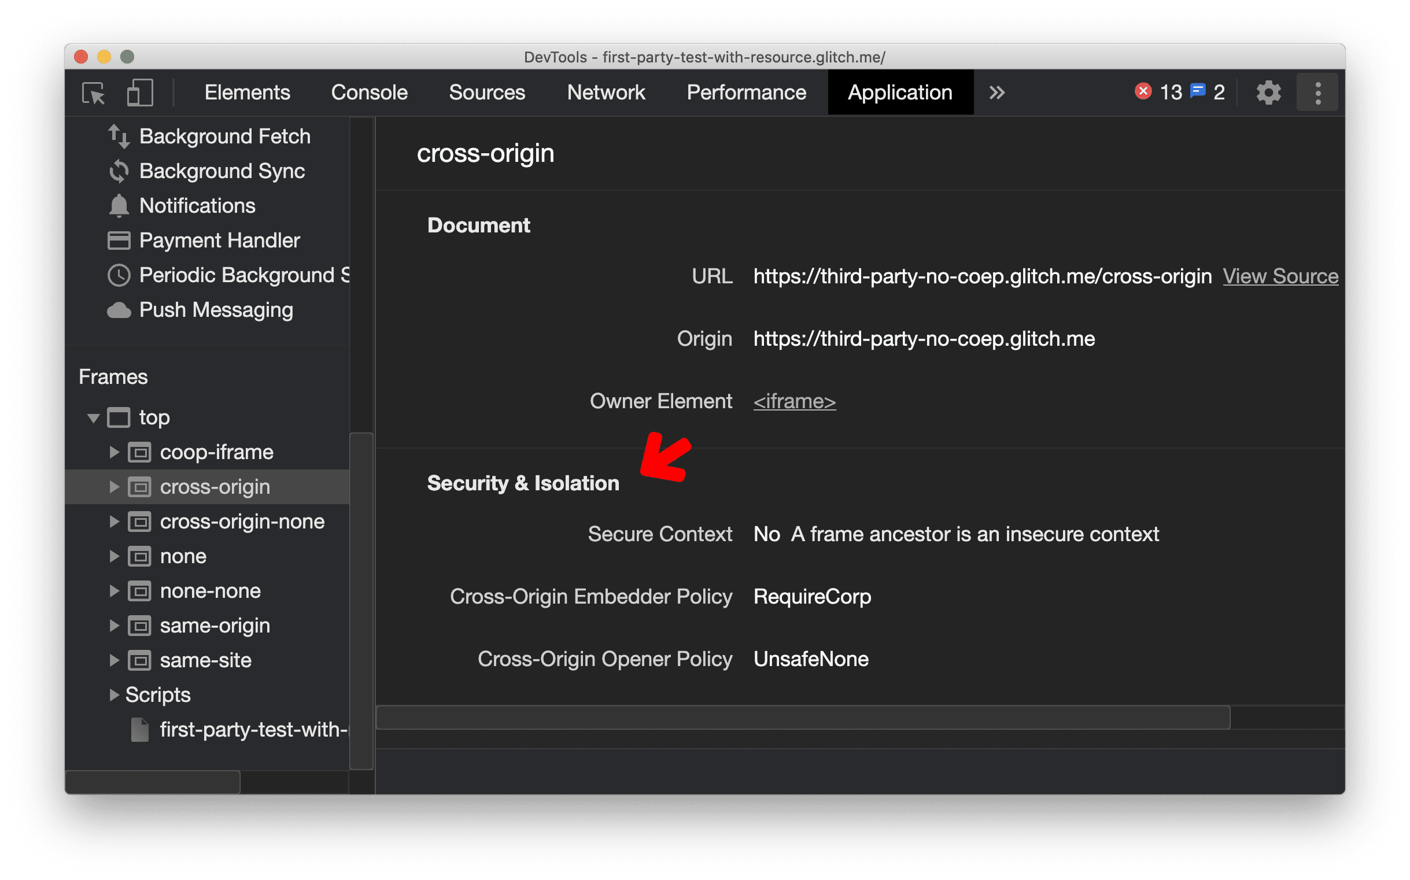Click the overflow menu icon
Viewport: 1410px width, 880px height.
[1318, 93]
